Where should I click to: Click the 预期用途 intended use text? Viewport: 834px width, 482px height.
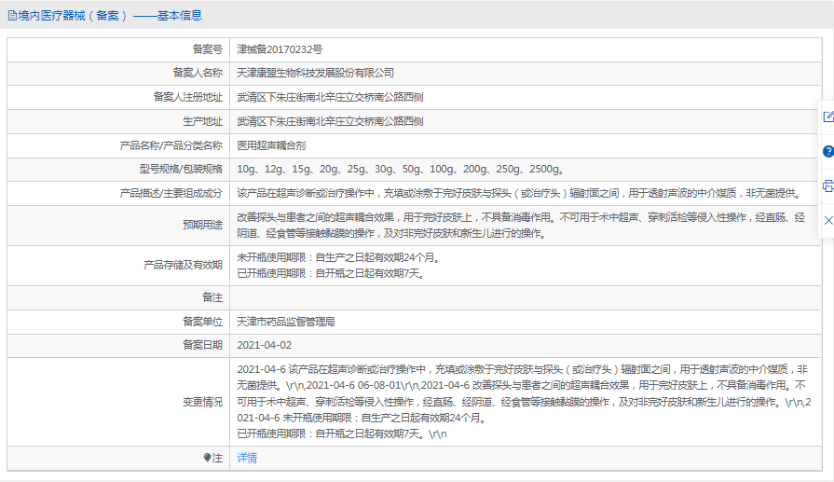point(521,226)
